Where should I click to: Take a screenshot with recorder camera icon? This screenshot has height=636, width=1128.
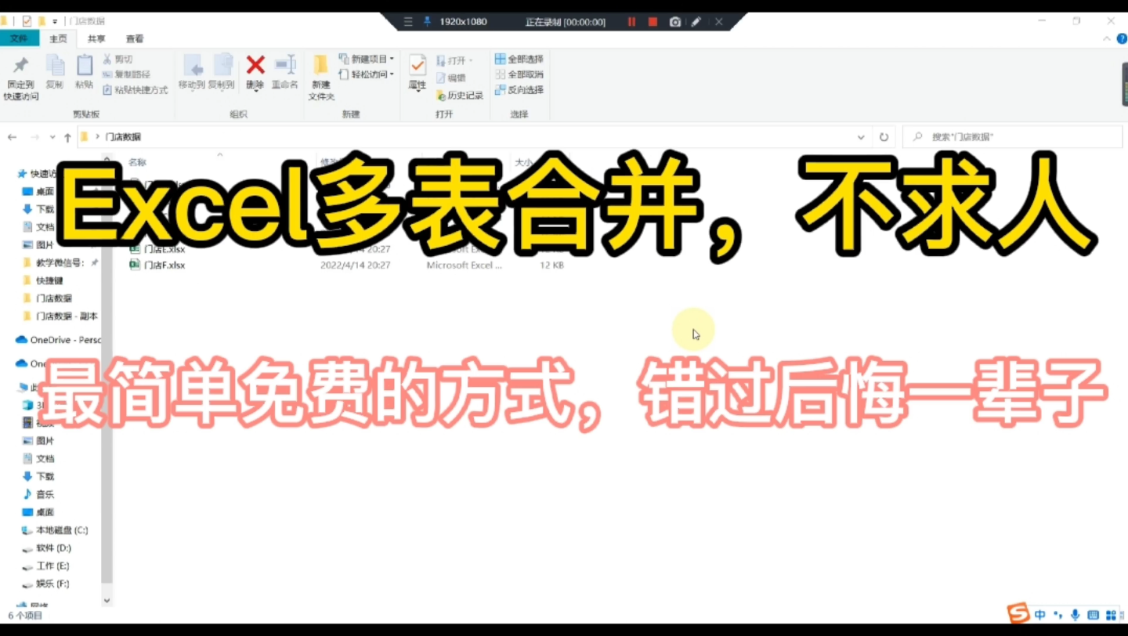pos(675,22)
